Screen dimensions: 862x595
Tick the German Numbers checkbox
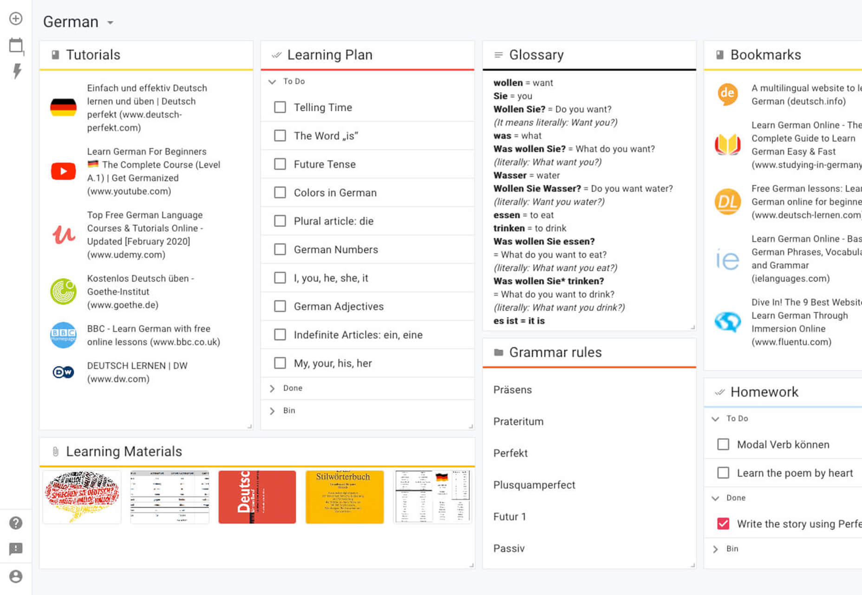pos(280,250)
